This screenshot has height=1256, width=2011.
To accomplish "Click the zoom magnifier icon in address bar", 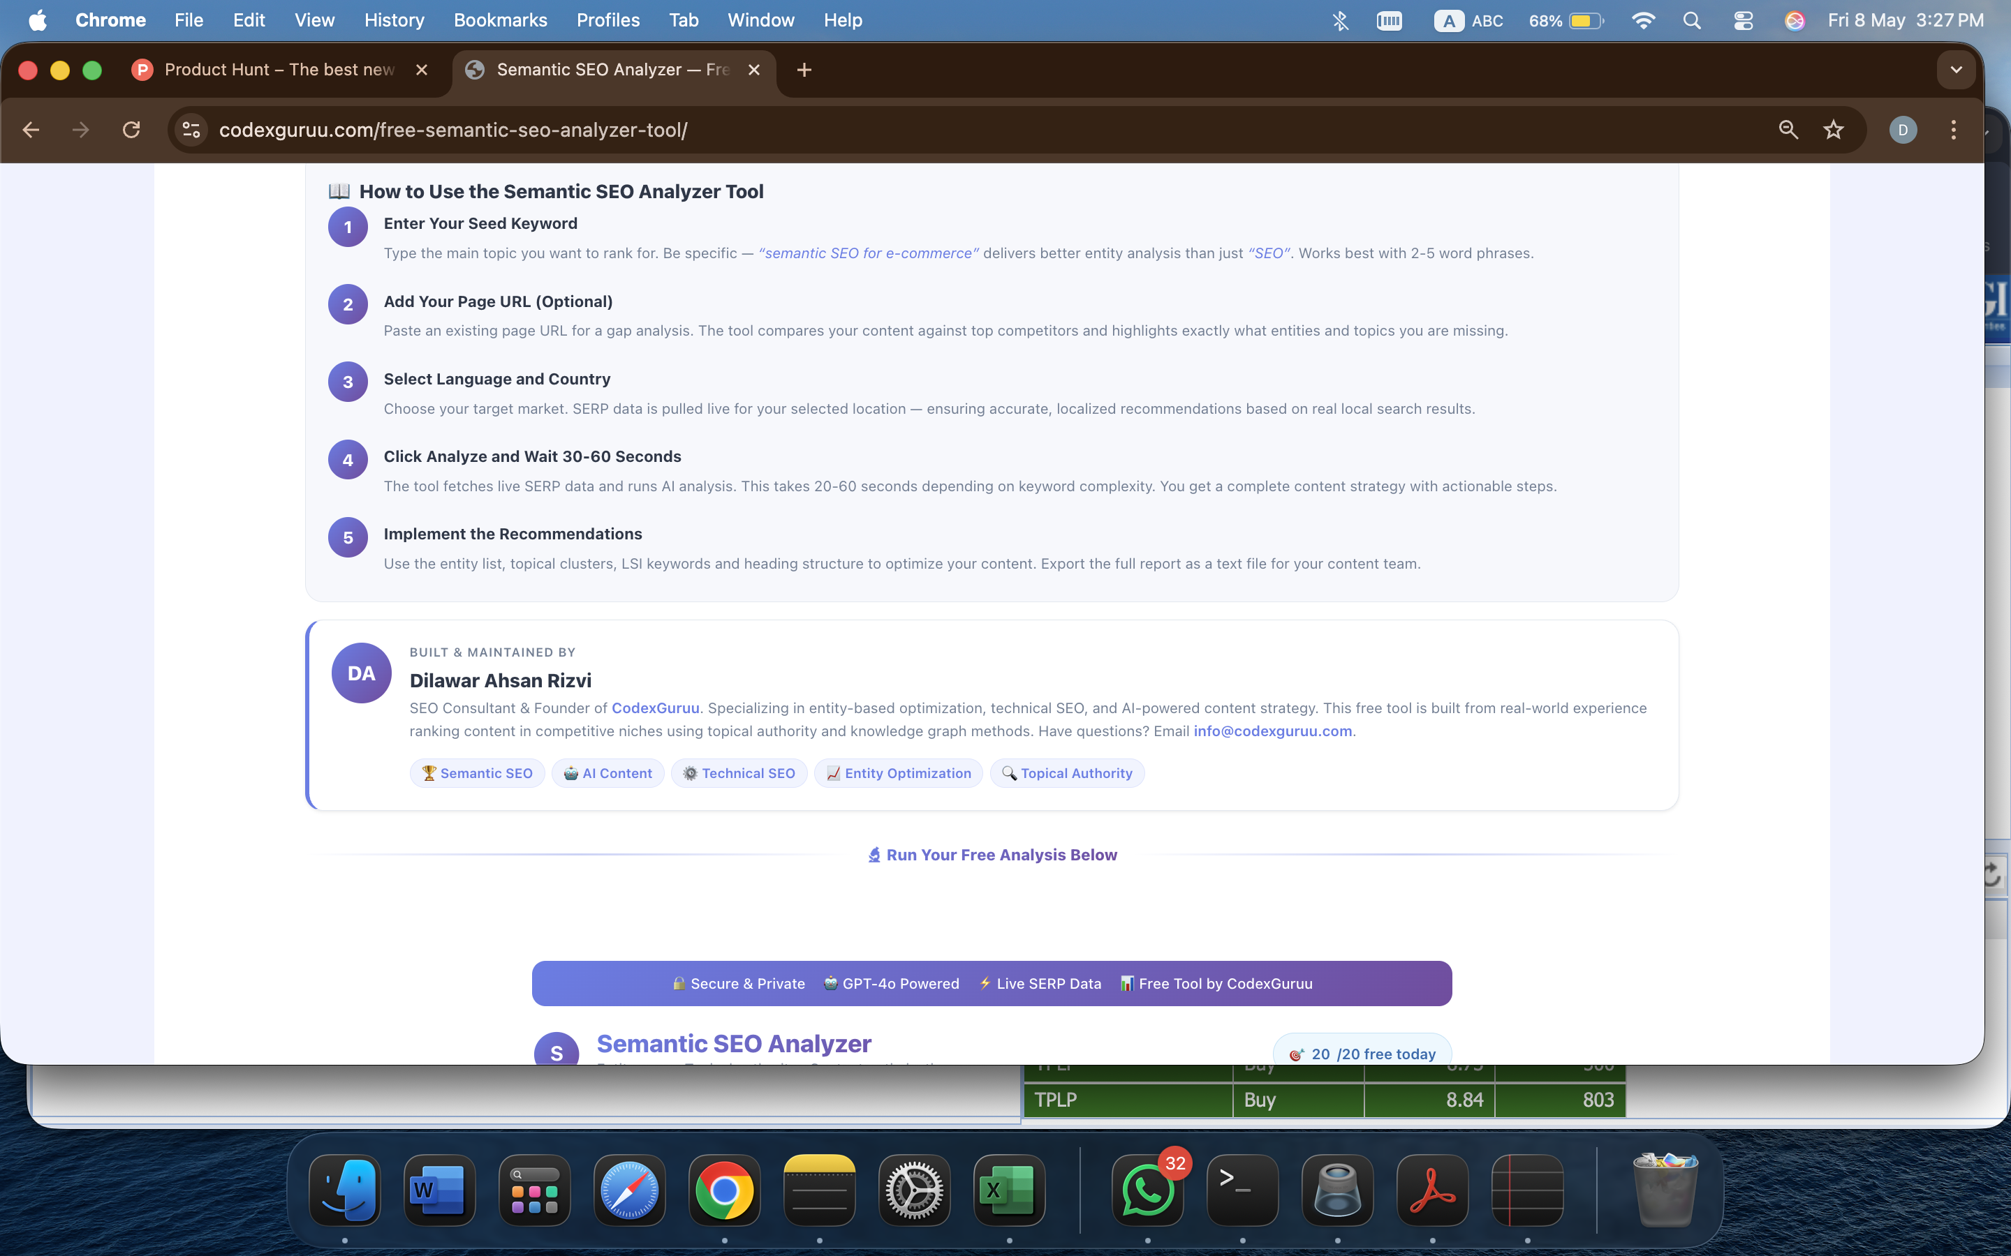I will coord(1788,130).
